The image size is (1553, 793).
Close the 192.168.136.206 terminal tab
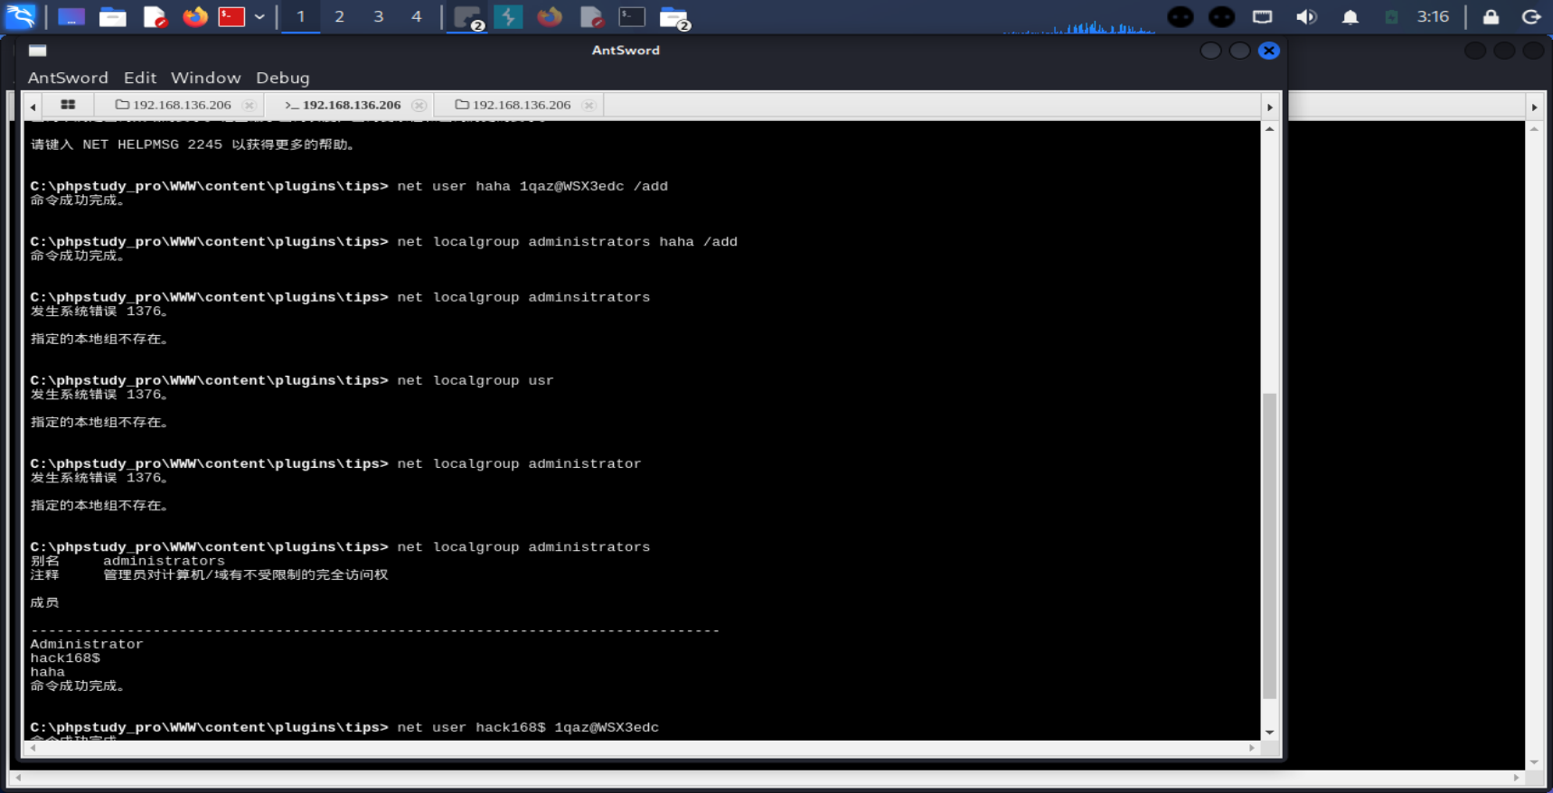pyautogui.click(x=419, y=106)
